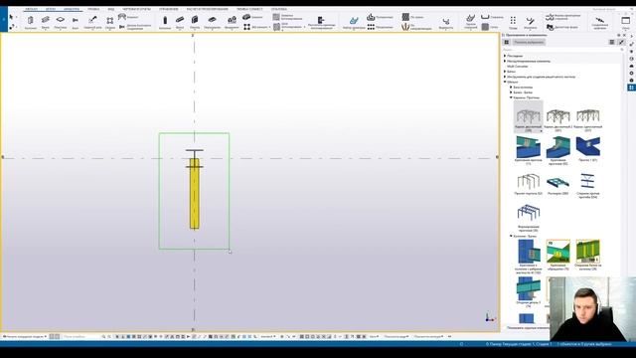Close the Applications and components panel
The width and height of the screenshot is (636, 358).
pos(624,36)
